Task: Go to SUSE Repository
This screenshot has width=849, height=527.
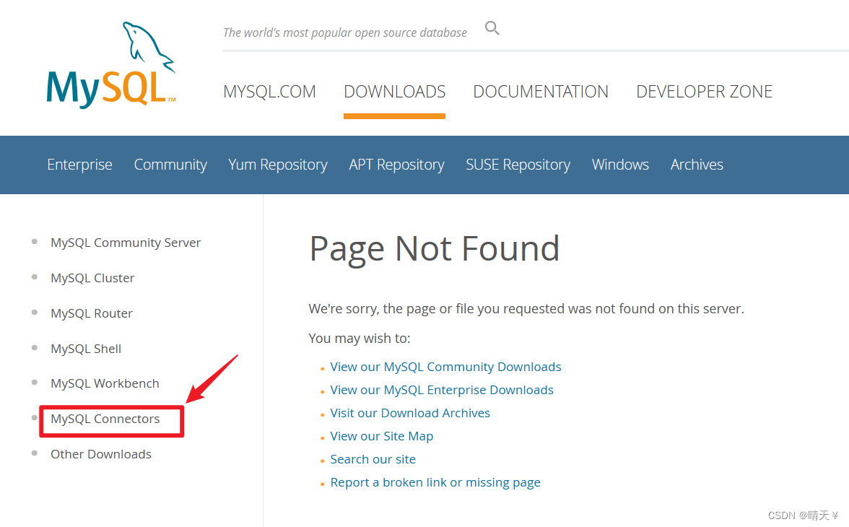Action: [518, 165]
